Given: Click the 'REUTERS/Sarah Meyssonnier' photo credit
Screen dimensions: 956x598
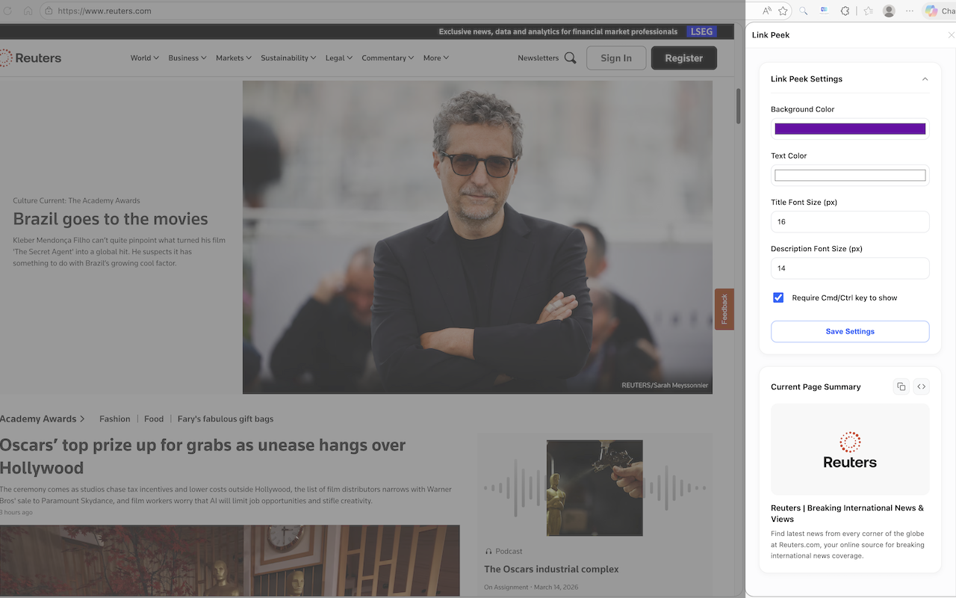Looking at the screenshot, I should point(665,386).
